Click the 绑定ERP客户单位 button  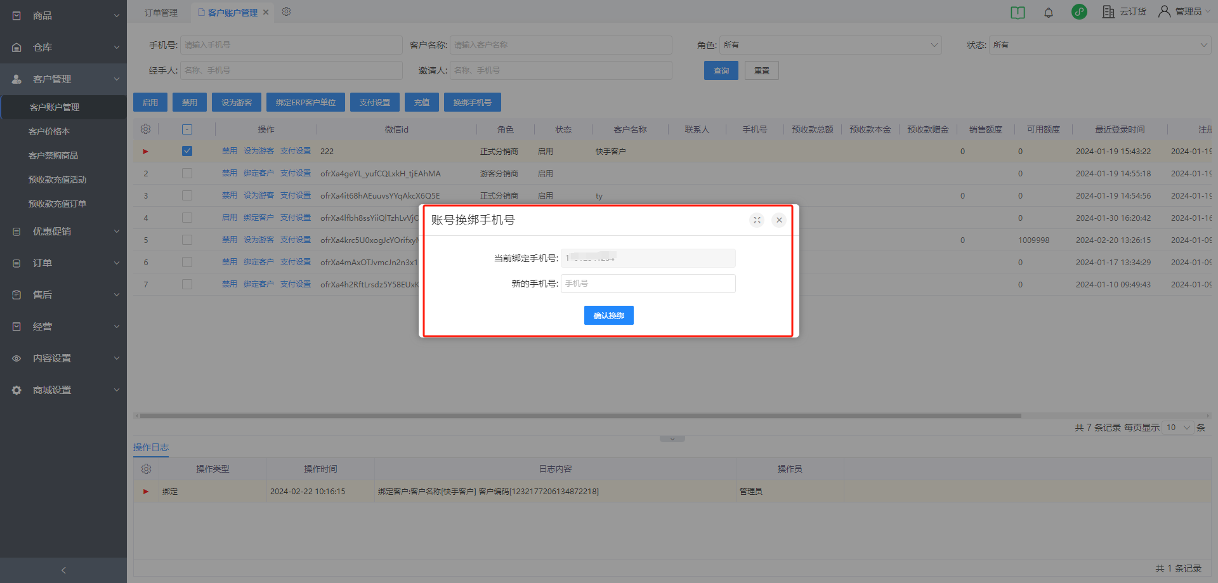point(306,102)
